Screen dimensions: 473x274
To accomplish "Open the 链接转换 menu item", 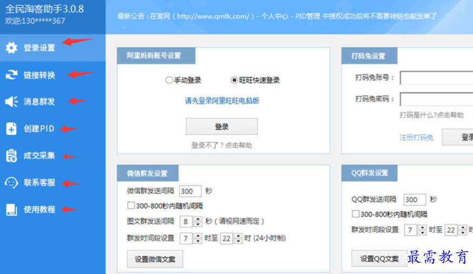I will (x=53, y=75).
